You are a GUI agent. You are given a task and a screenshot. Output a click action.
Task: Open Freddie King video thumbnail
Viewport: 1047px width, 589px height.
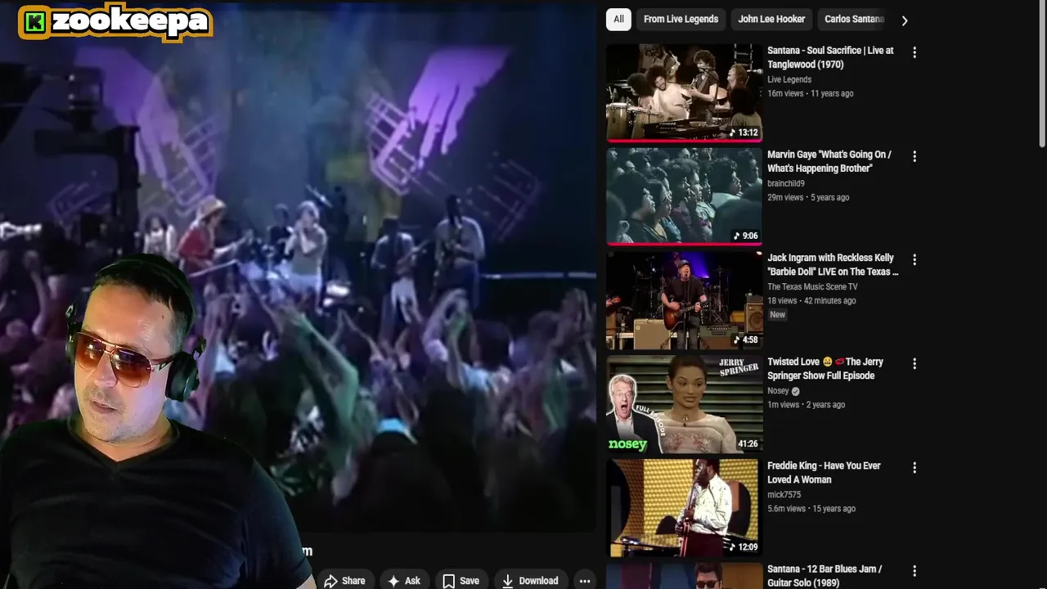685,508
